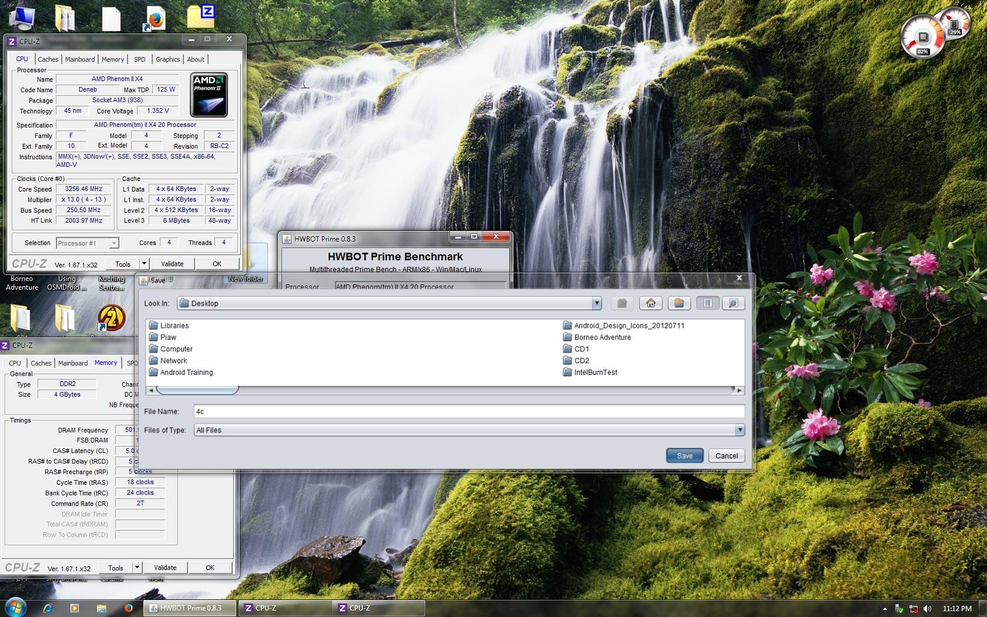Open Windows Start menu
The height and width of the screenshot is (617, 987).
(15, 608)
